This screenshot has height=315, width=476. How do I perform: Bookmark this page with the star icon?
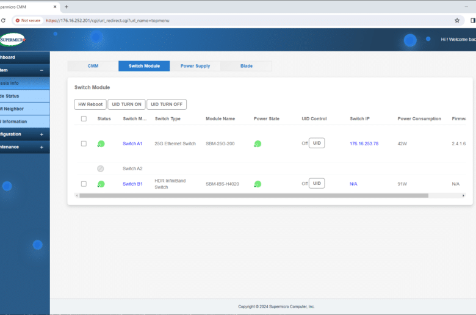(x=457, y=21)
